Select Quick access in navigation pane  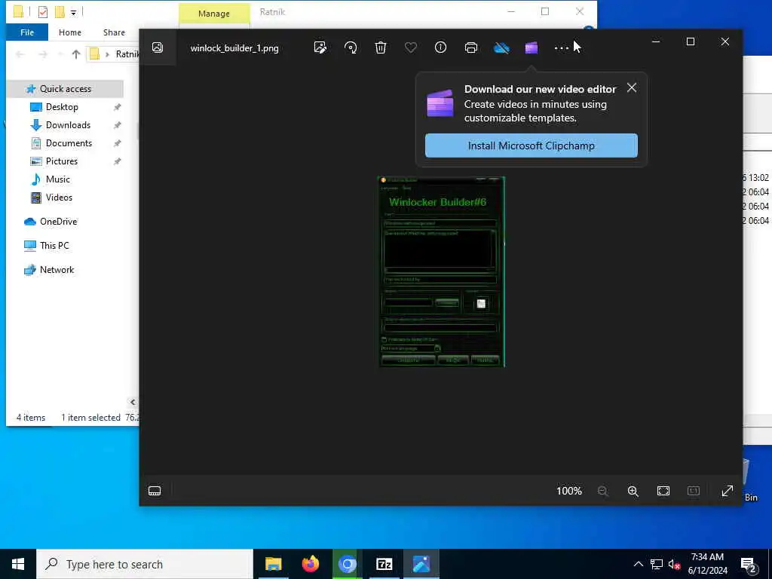65,89
